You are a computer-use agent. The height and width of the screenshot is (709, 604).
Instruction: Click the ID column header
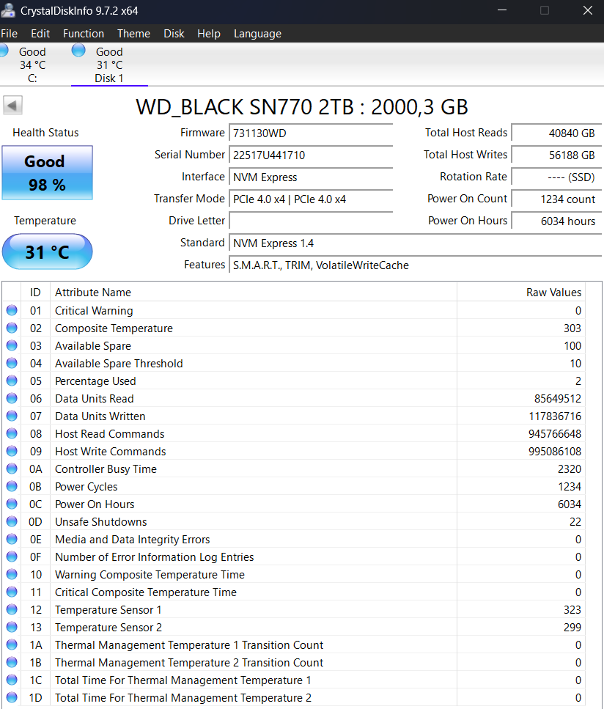pyautogui.click(x=35, y=293)
